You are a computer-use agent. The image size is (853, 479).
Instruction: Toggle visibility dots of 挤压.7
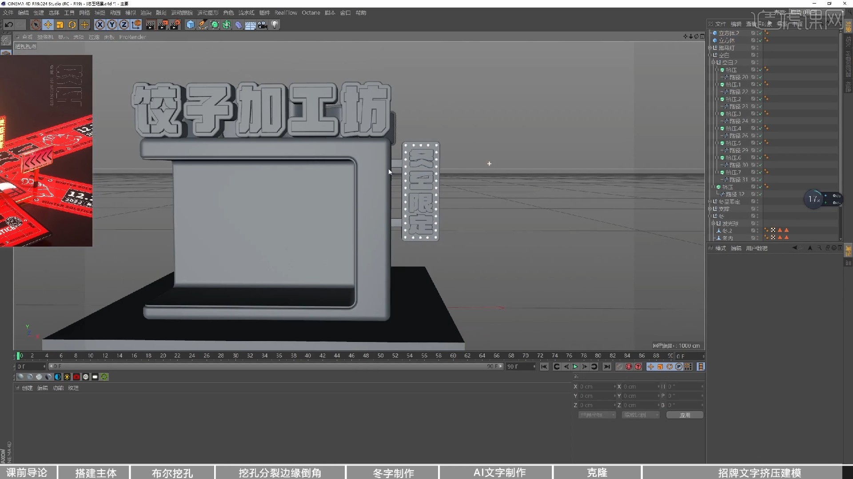point(757,173)
